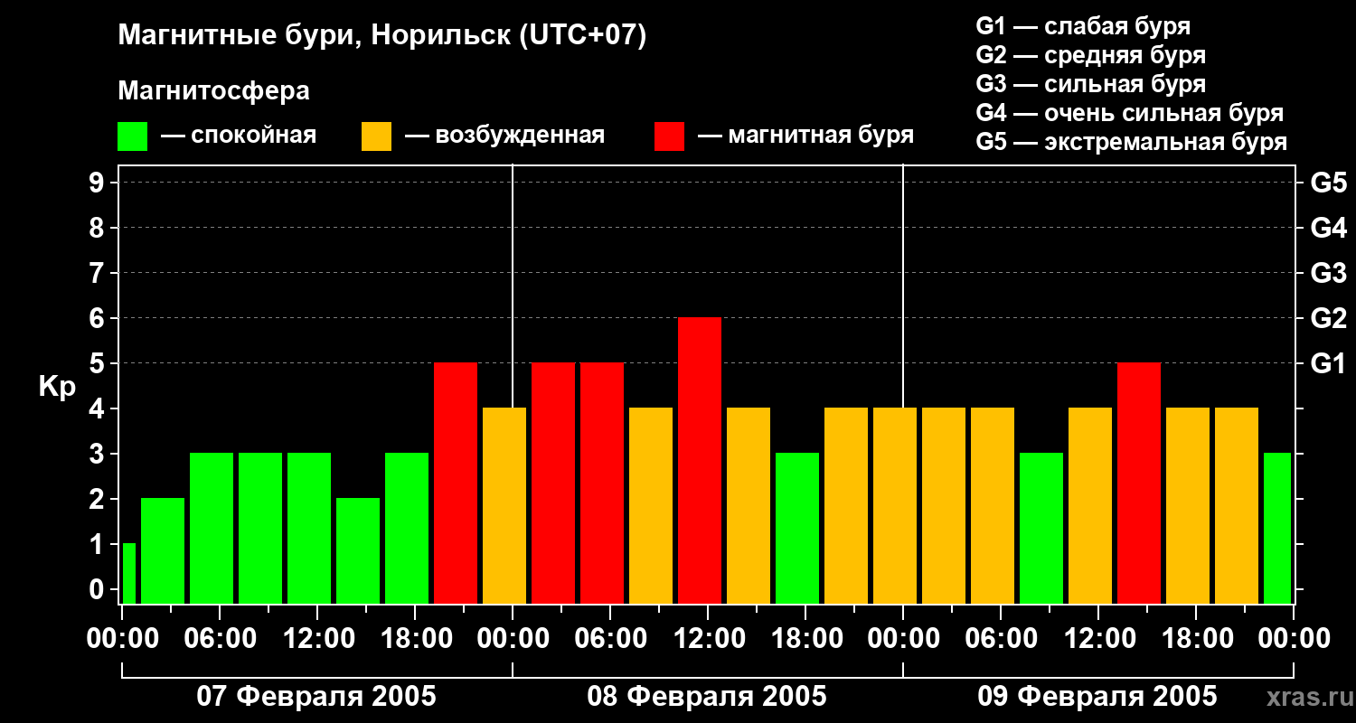Click the '— магнитная буря' legend label
Image resolution: width=1356 pixels, height=723 pixels.
(805, 136)
